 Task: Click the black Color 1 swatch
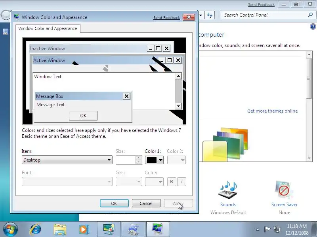coord(152,160)
